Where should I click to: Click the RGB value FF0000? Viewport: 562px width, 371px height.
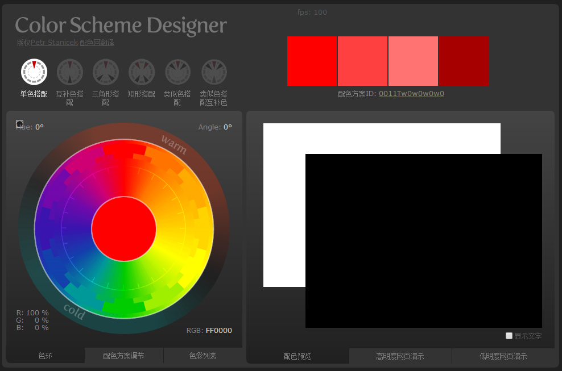218,330
